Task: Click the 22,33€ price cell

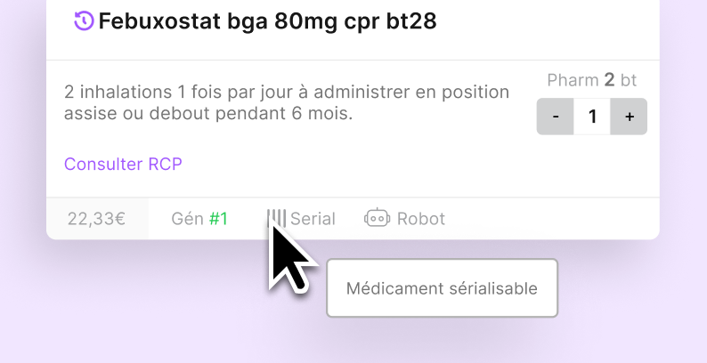Action: point(97,219)
